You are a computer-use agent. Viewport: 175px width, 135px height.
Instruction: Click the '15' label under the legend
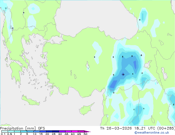pyautogui.click(x=41, y=134)
